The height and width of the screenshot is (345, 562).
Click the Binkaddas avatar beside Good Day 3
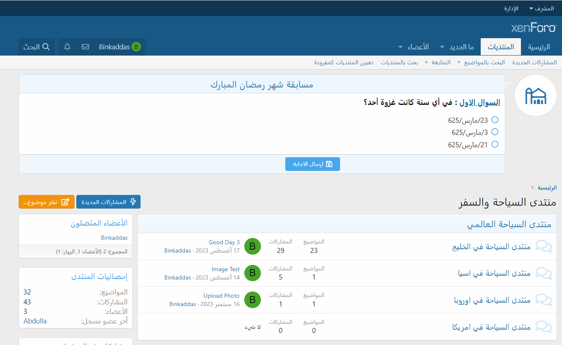[x=252, y=246]
